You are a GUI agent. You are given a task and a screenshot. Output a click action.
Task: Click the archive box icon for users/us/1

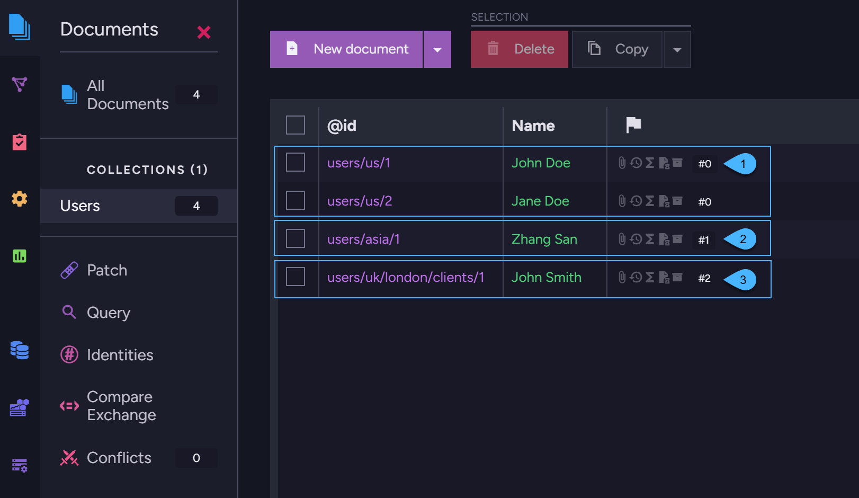677,162
